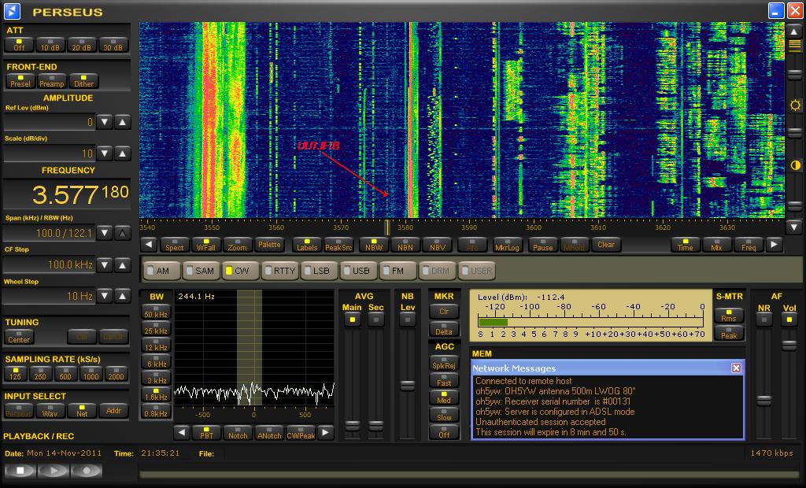Toggle the Preamp front-end button
This screenshot has height=488, width=806.
pos(52,80)
